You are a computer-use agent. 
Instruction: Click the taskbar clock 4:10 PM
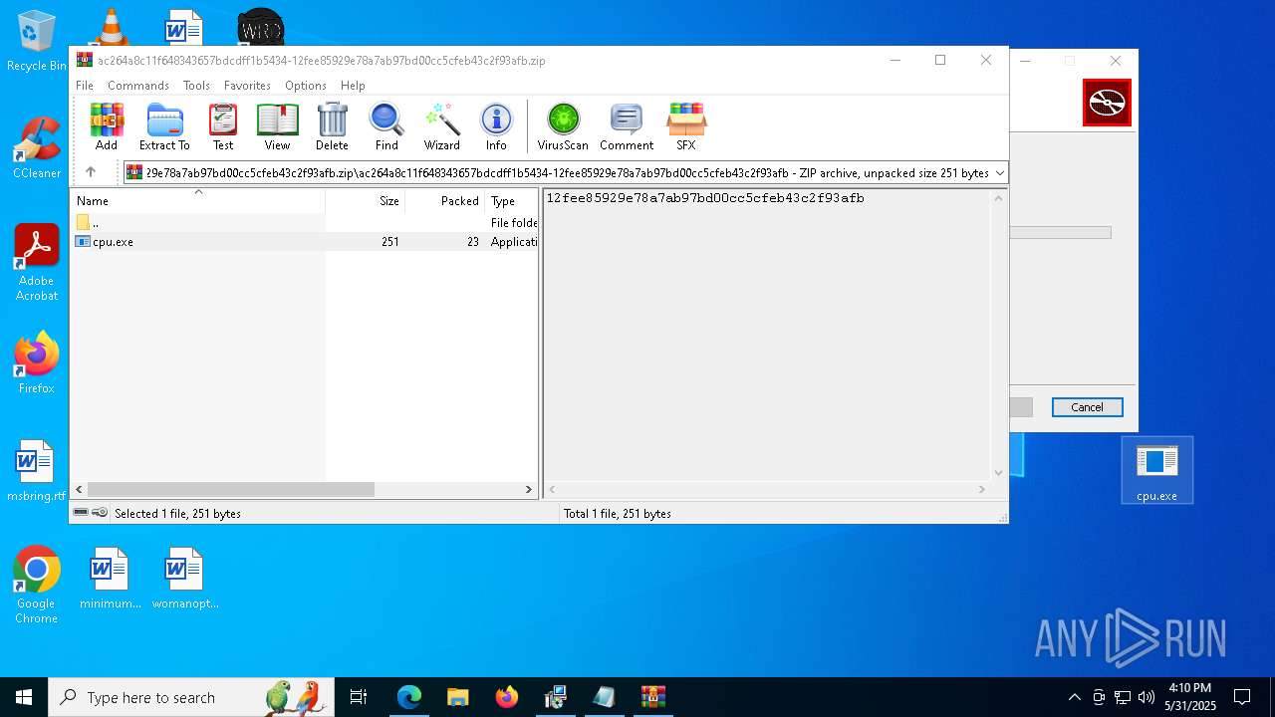click(1190, 688)
